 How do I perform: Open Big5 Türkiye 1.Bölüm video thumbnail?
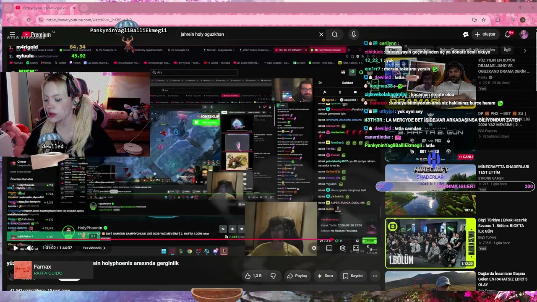point(430,243)
